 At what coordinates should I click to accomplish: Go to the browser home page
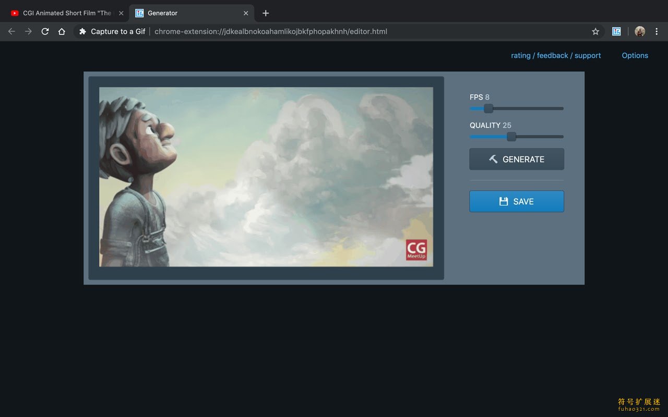click(x=62, y=31)
